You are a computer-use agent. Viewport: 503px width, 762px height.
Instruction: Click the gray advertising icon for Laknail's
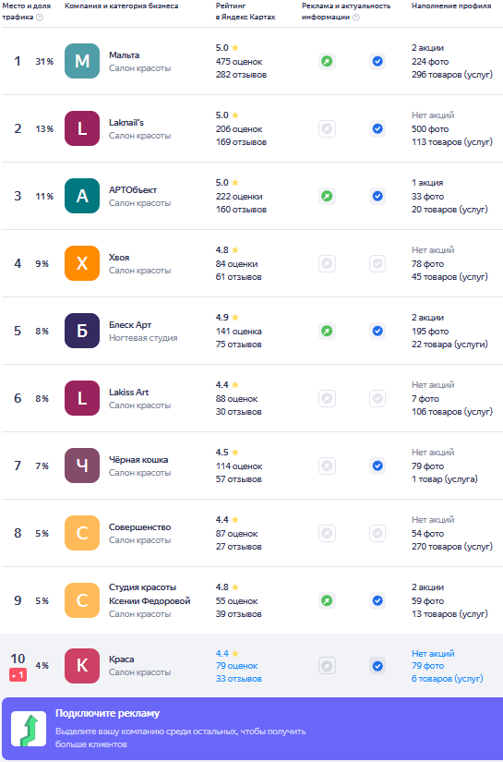tap(328, 128)
